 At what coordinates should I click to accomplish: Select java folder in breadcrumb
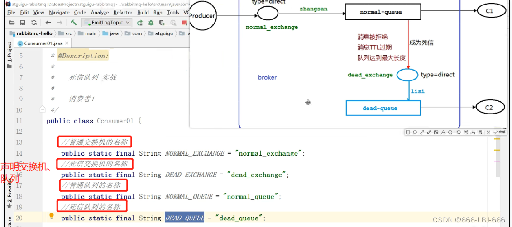[111, 33]
